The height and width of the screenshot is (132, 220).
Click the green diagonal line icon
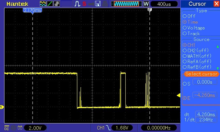coord(50,4)
